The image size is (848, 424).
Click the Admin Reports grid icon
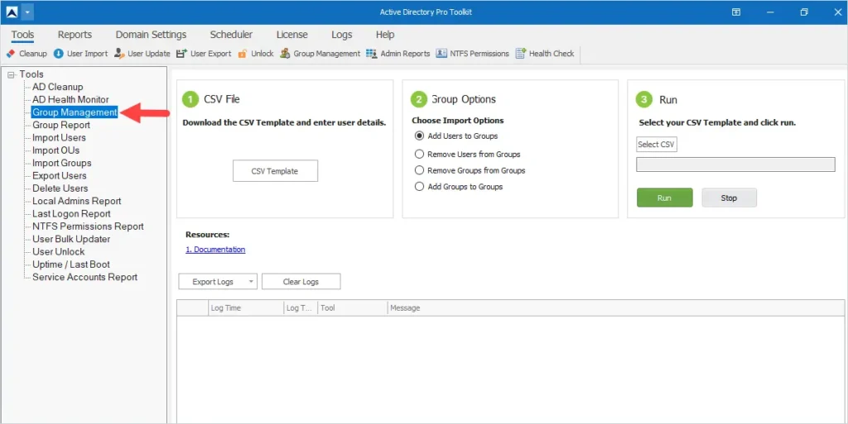pos(372,54)
